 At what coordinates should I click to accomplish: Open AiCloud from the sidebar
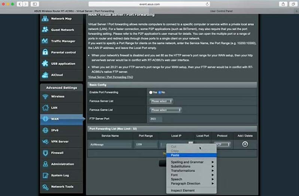45,75
